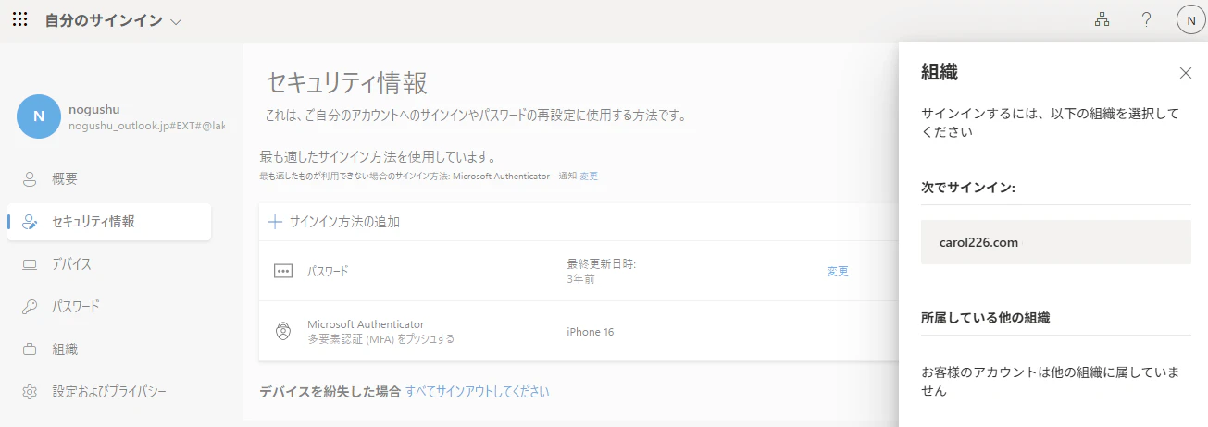Click the plus icon for サインイン方法の追加
1208x427 pixels.
pyautogui.click(x=274, y=222)
